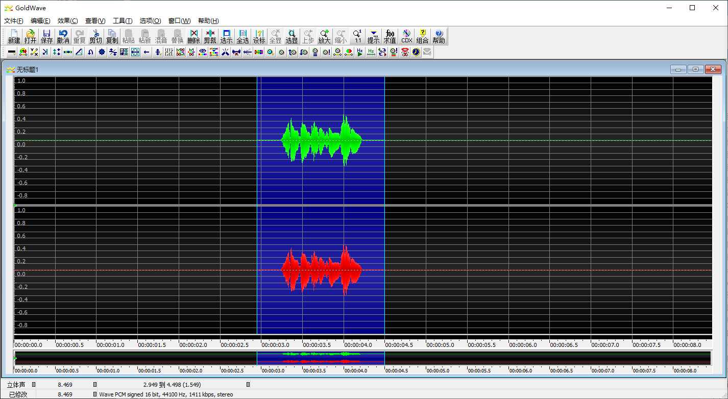
Task: Open the length format dropdown after first 8.469
Action: pos(94,384)
